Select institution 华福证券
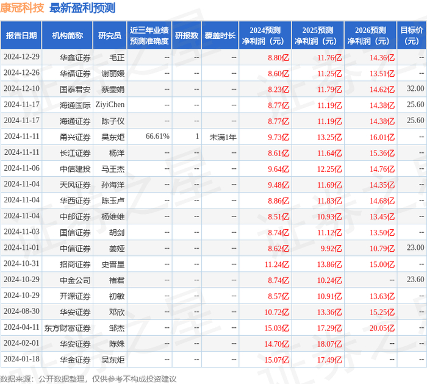The width and height of the screenshot is (427, 384). (75, 74)
